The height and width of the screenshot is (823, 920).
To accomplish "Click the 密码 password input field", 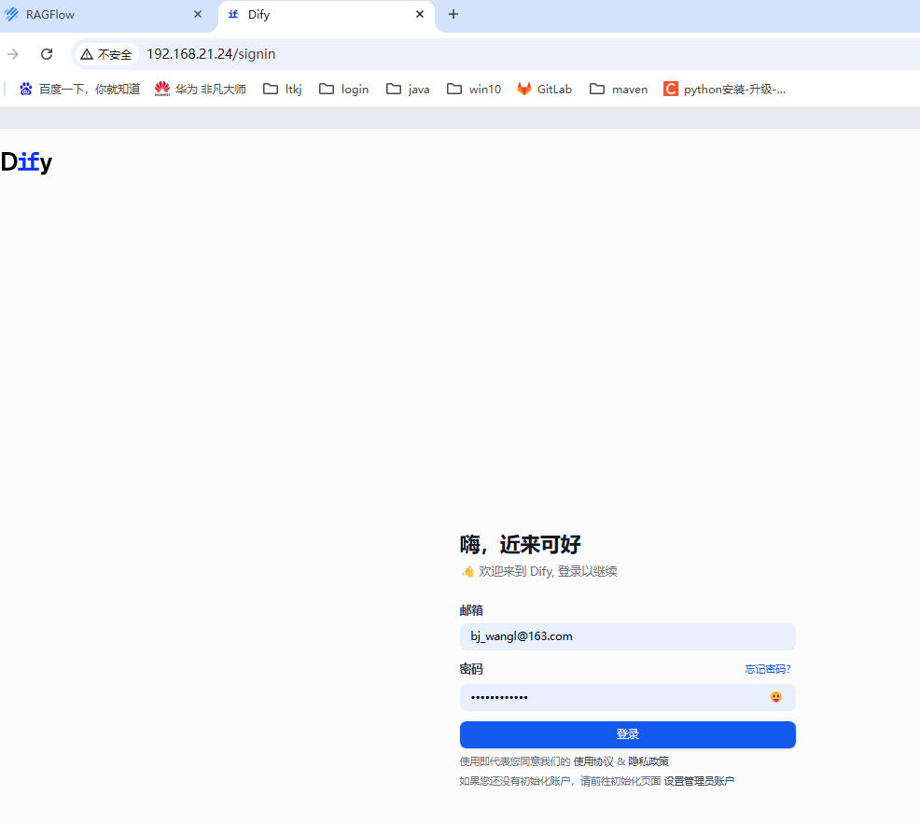I will click(x=627, y=697).
